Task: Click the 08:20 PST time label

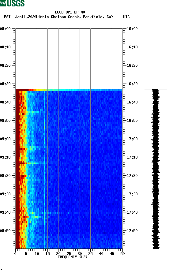Action: coord(5,65)
